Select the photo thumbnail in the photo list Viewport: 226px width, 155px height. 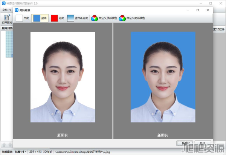[9, 44]
